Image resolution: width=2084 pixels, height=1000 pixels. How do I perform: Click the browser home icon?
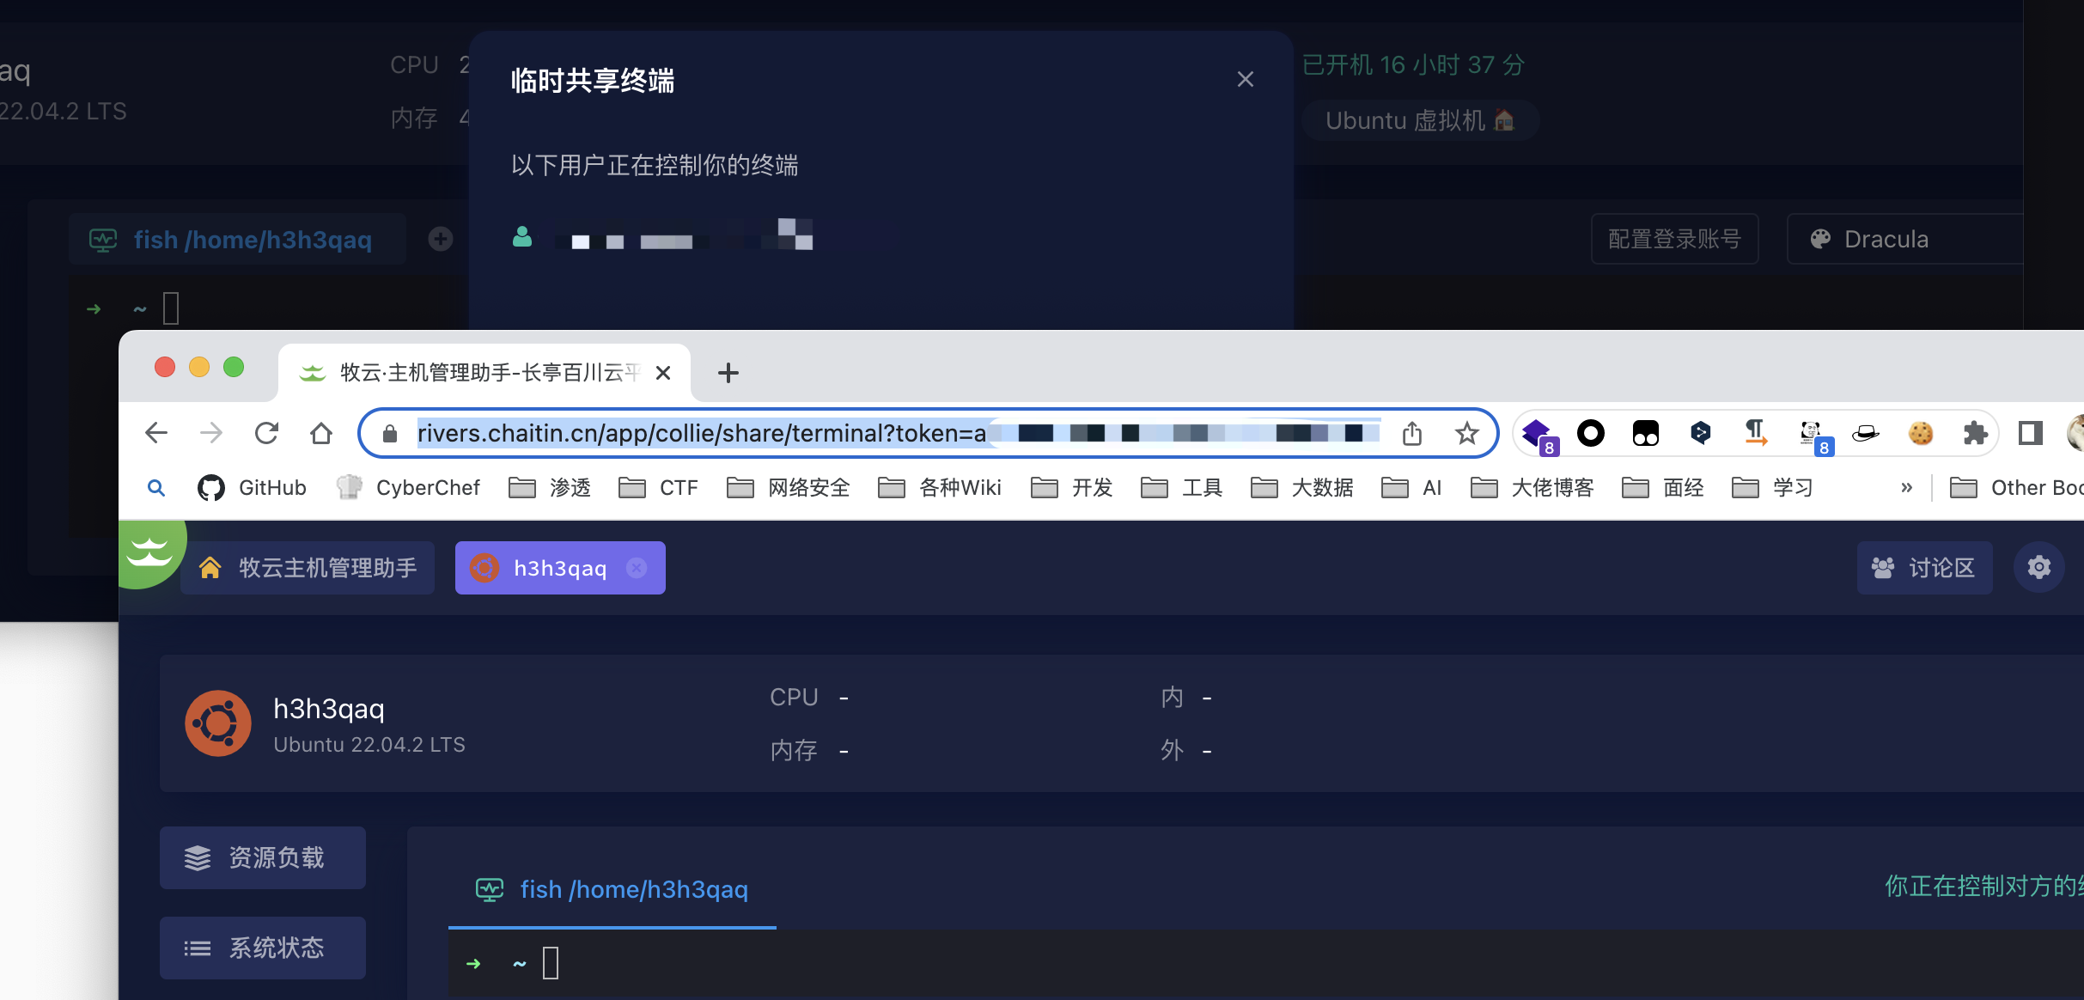[x=321, y=433]
